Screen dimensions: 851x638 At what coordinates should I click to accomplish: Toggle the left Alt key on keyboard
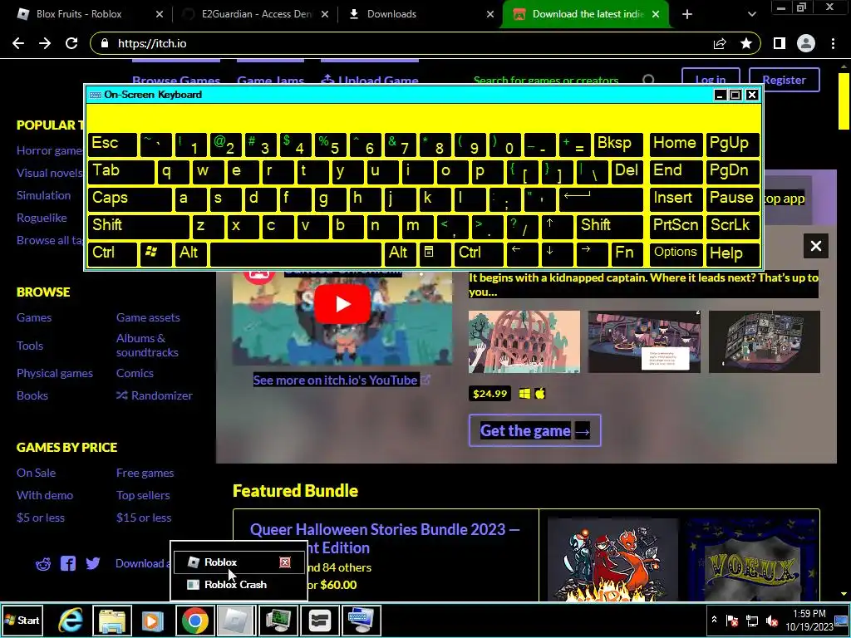point(190,253)
